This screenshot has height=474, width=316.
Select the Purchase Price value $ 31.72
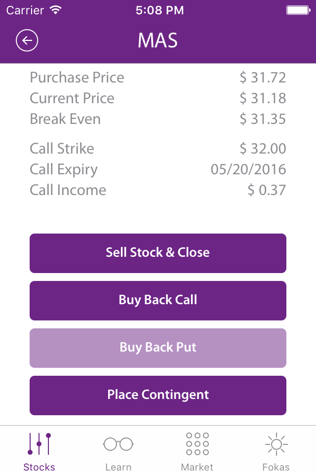[x=263, y=78]
